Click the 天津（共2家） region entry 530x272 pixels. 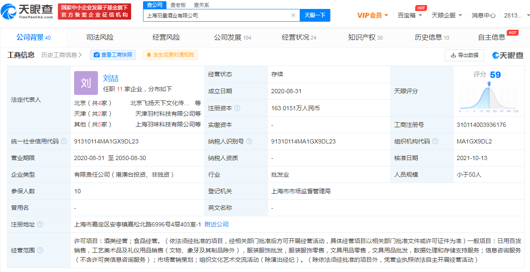click(93, 114)
